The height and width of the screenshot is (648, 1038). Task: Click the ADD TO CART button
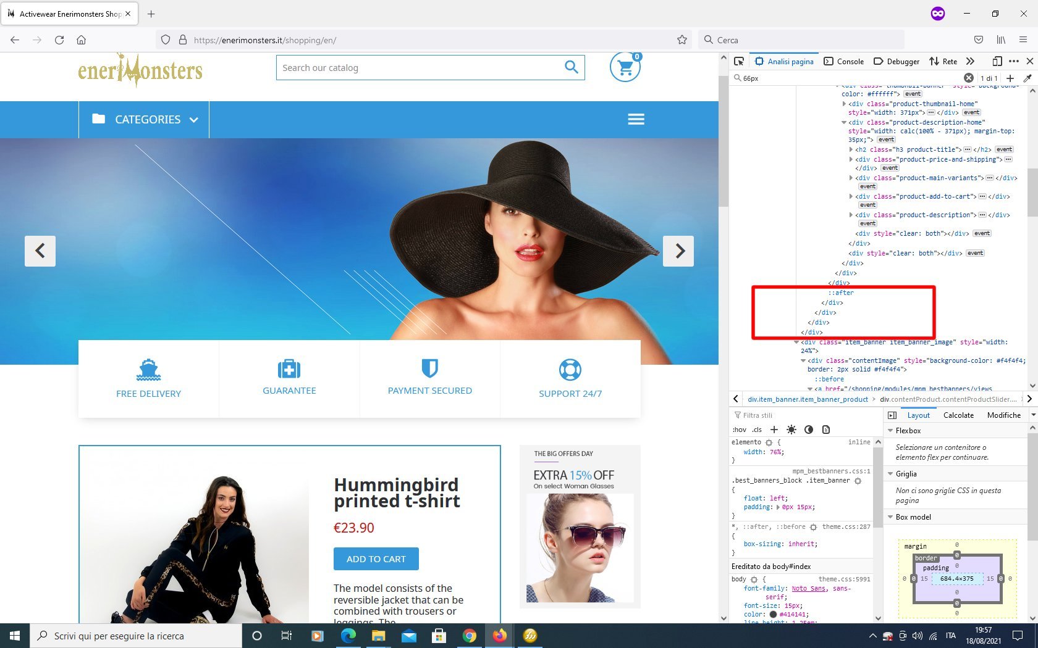coord(376,559)
